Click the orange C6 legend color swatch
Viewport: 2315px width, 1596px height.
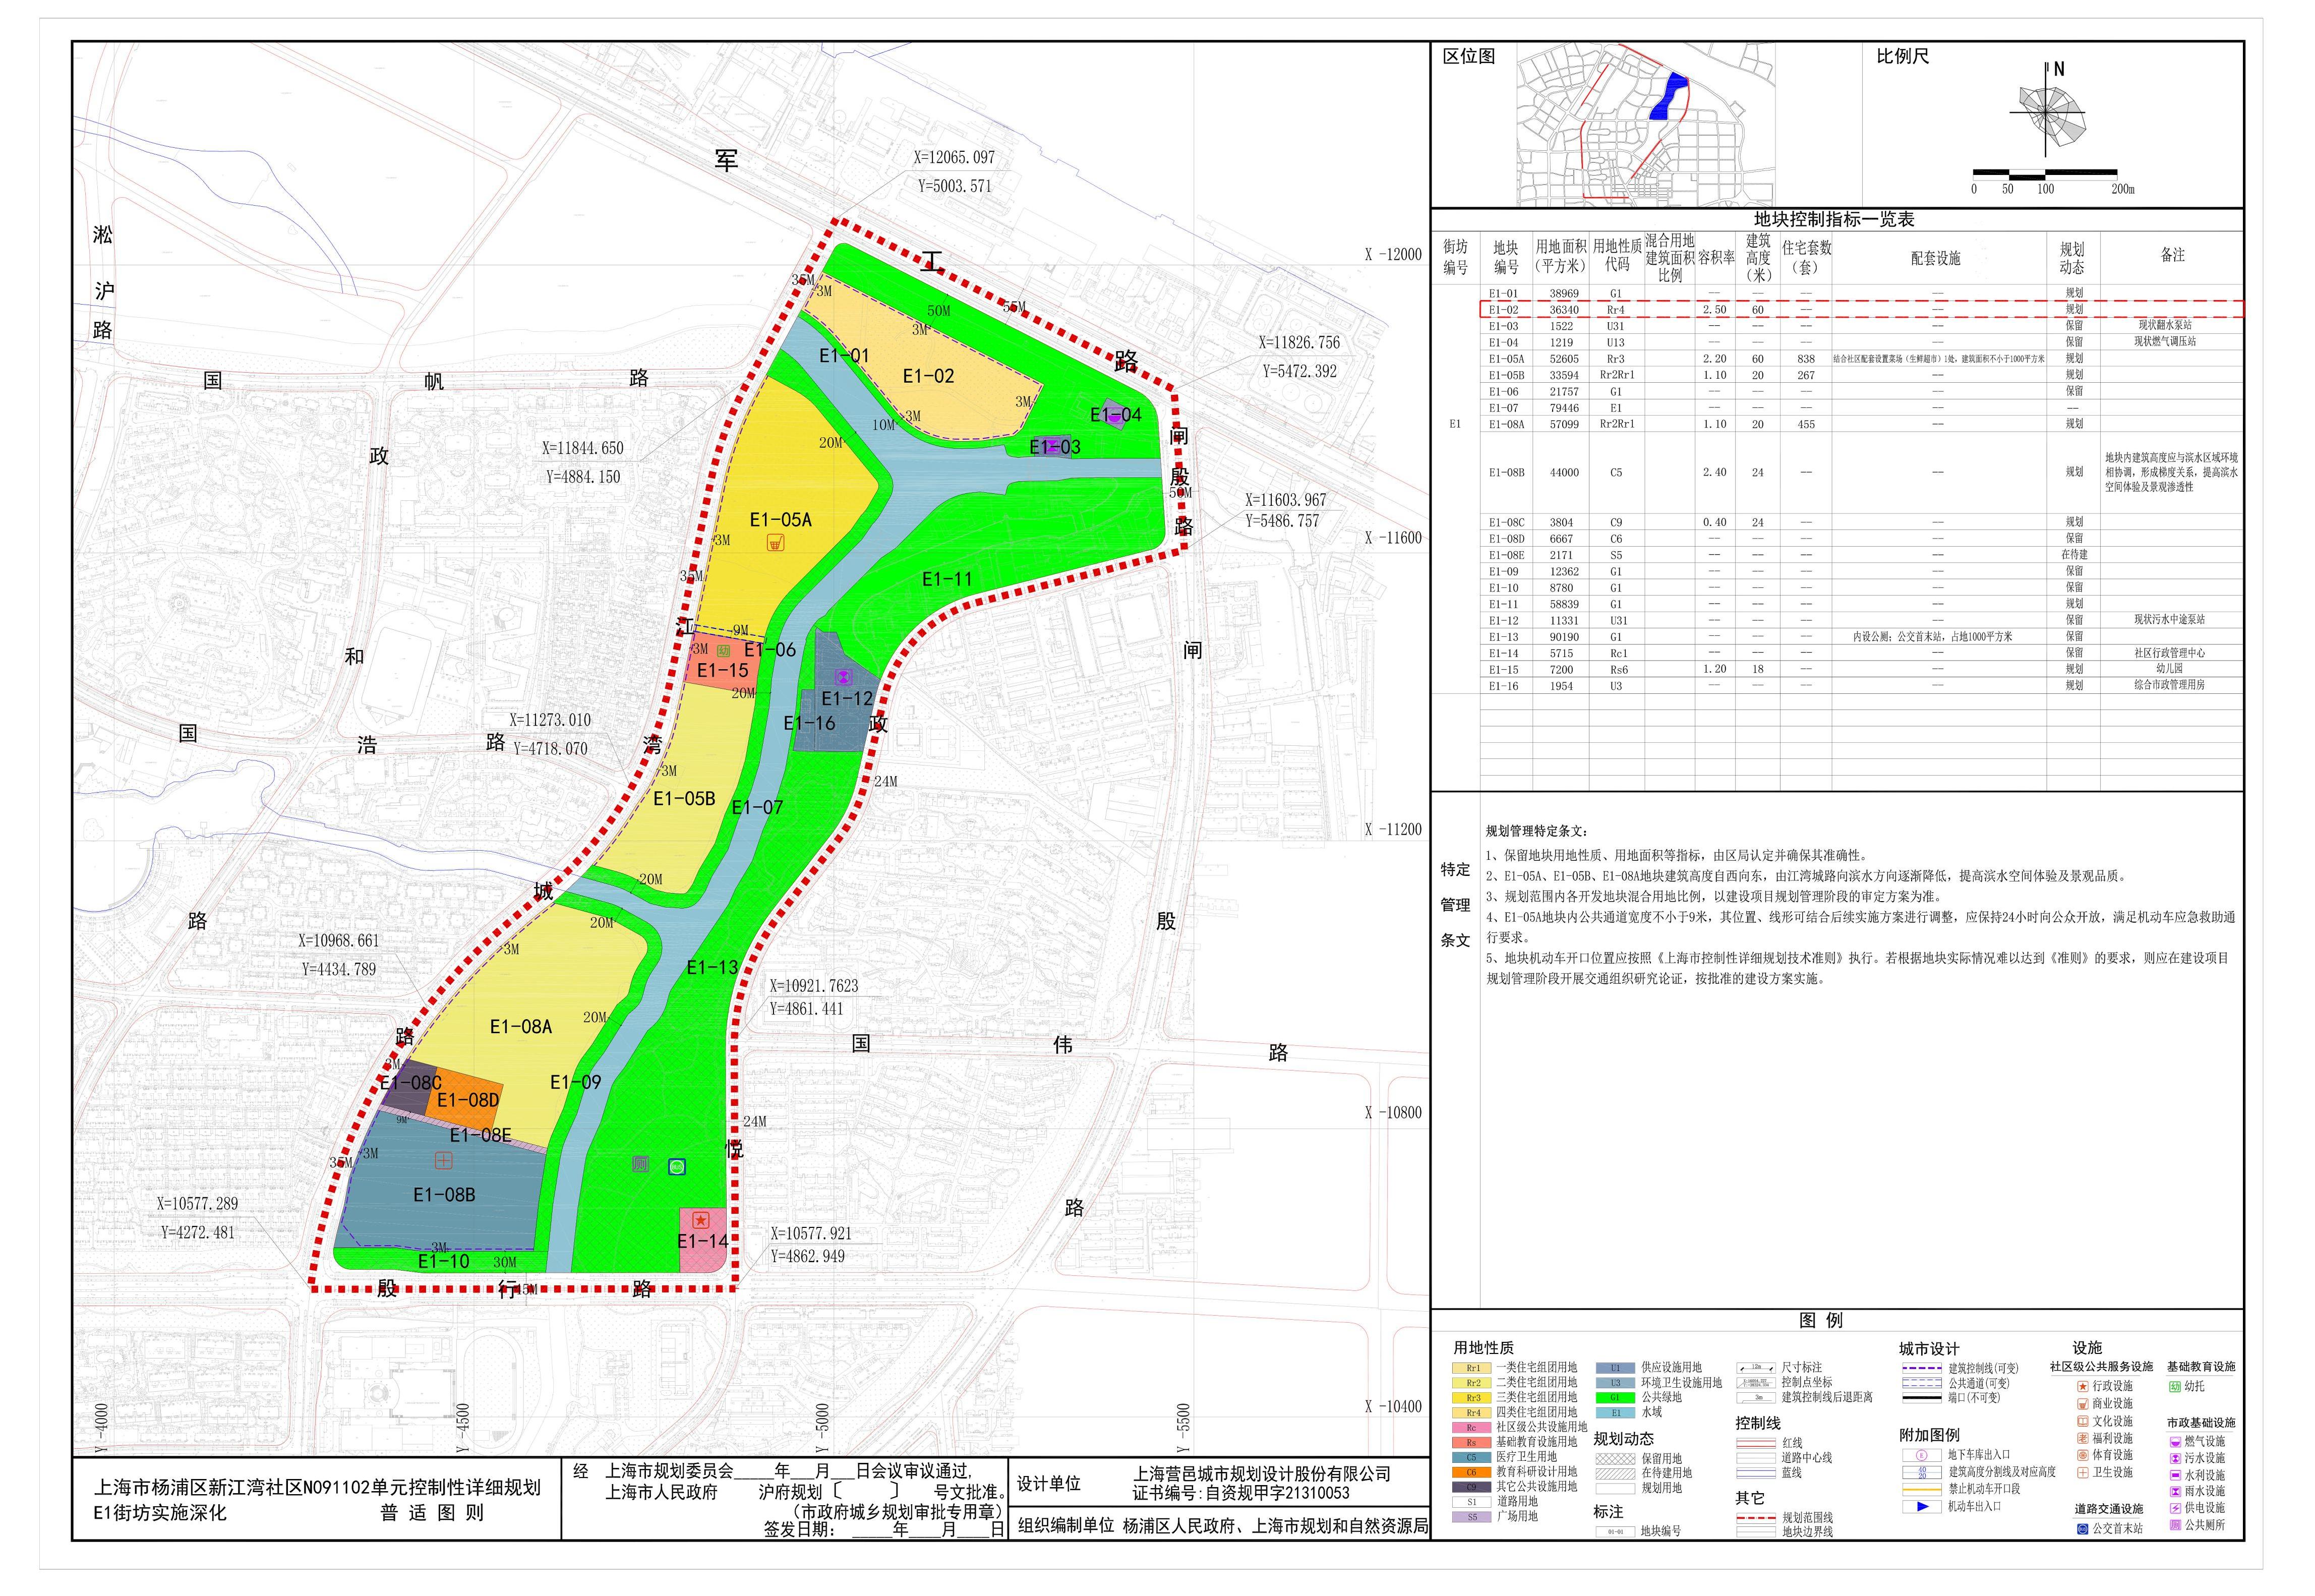(x=1472, y=1472)
